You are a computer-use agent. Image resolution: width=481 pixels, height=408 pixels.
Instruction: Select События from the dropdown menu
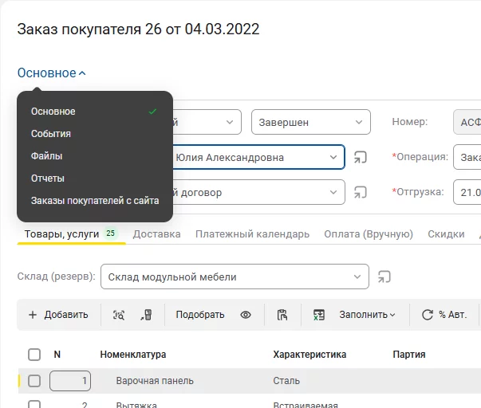click(51, 134)
